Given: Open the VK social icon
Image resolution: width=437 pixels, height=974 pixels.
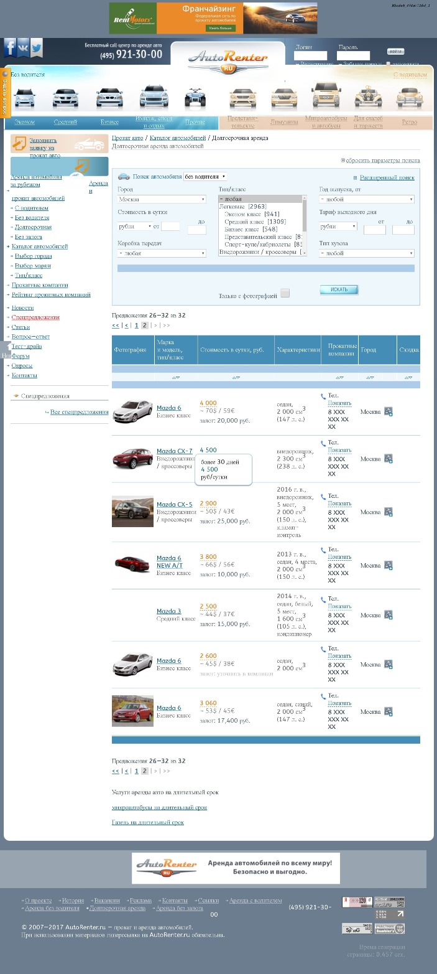Looking at the screenshot, I should point(23,47).
